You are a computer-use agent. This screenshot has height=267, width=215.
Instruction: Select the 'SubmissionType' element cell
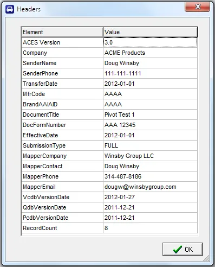click(62, 145)
